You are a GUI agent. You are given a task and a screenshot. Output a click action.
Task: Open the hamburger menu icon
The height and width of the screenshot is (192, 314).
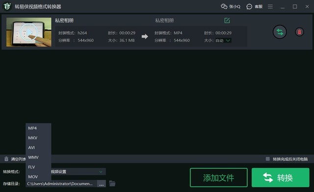pyautogui.click(x=270, y=6)
